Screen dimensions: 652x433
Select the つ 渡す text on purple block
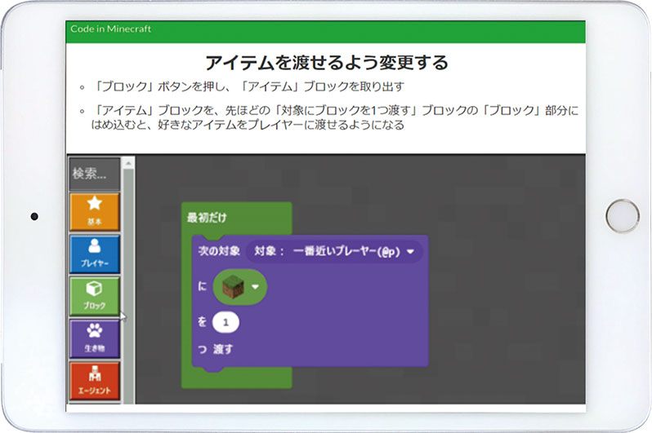tap(216, 349)
